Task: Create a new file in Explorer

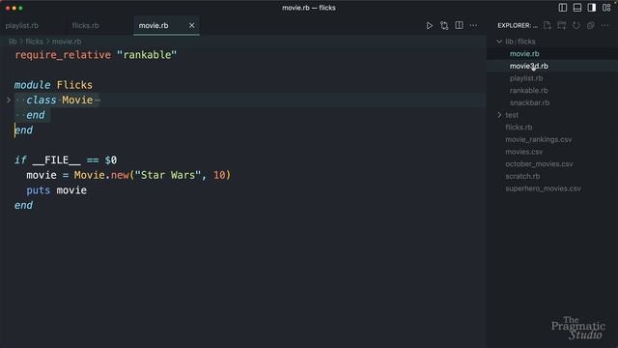Action: coord(548,25)
